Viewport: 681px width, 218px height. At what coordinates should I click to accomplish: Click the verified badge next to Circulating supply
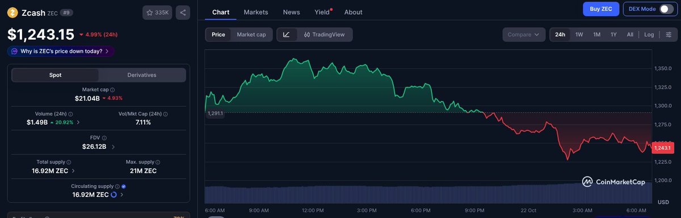click(x=124, y=186)
